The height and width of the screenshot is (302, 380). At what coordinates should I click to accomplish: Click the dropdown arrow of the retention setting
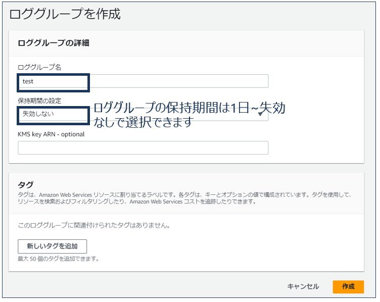click(x=260, y=114)
